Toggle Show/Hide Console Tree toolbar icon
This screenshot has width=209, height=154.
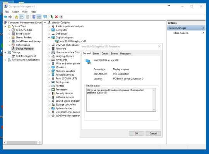pyautogui.click(x=21, y=17)
